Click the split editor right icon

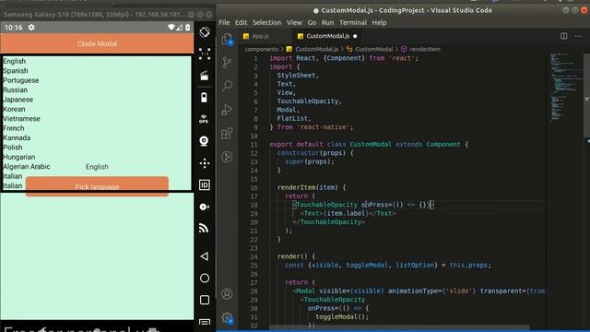click(x=563, y=36)
